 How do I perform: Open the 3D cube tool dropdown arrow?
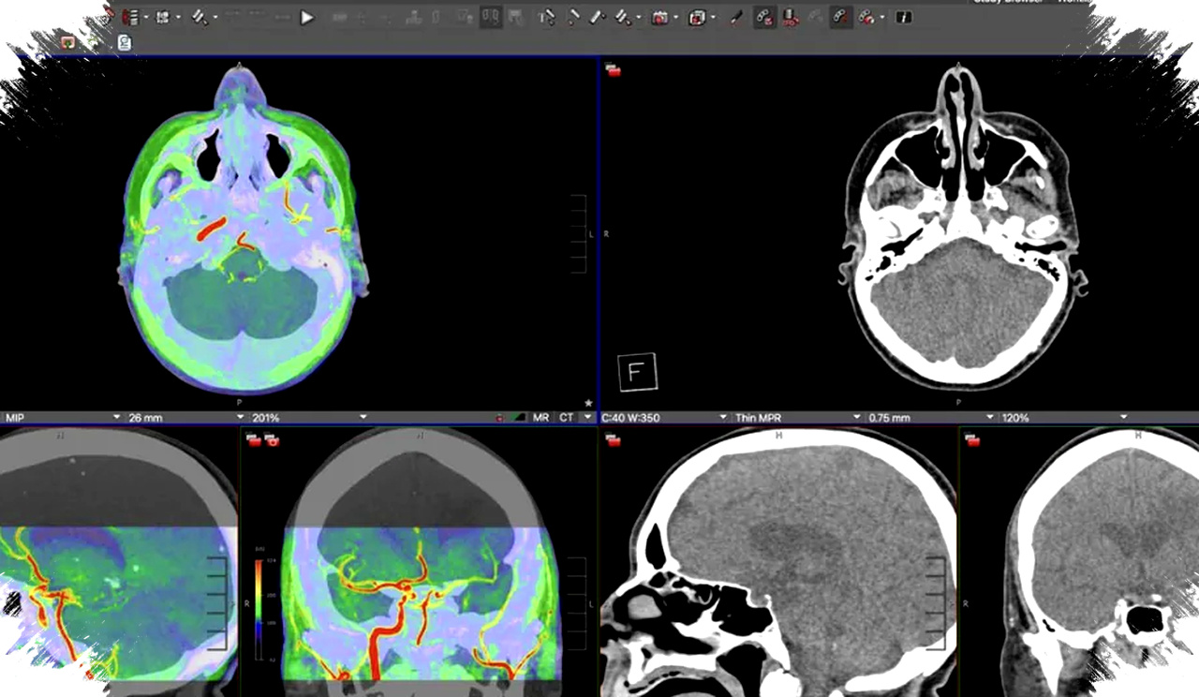coord(713,17)
